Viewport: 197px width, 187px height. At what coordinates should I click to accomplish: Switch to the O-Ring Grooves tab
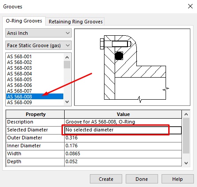[24, 21]
